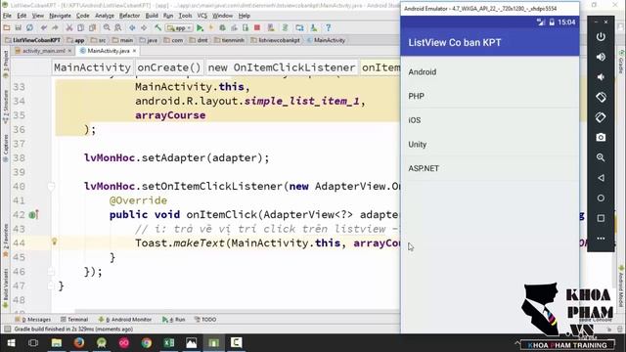The height and width of the screenshot is (352, 626).
Task: Select ASP.NET item in emulator list
Action: pos(490,168)
